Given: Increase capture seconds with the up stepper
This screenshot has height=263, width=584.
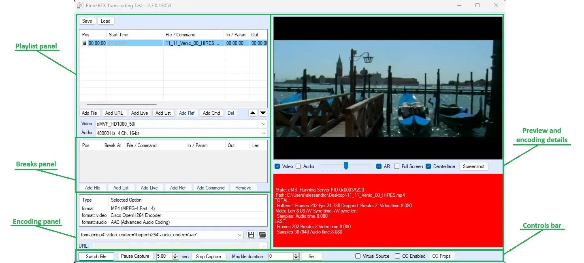Looking at the screenshot, I should pyautogui.click(x=175, y=255).
